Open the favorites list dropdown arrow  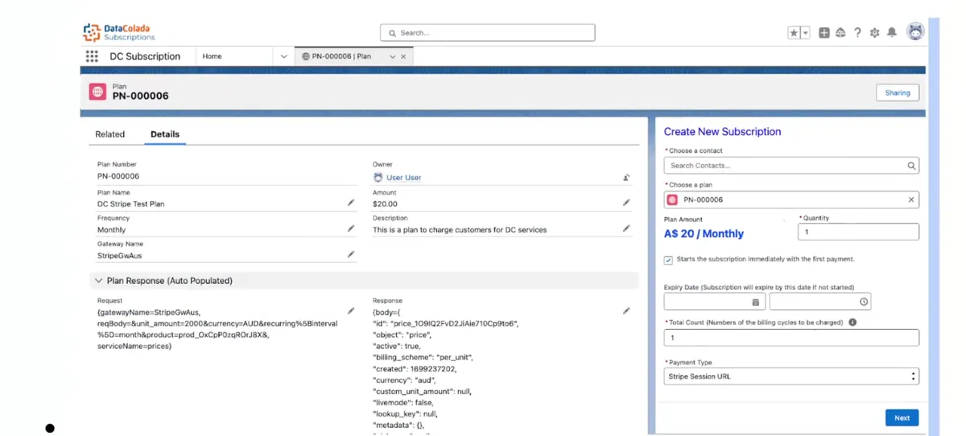pos(805,33)
